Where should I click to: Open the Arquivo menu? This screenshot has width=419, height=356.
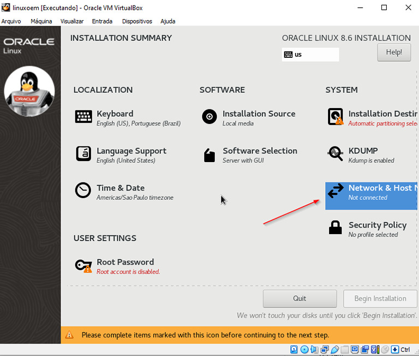click(x=11, y=21)
